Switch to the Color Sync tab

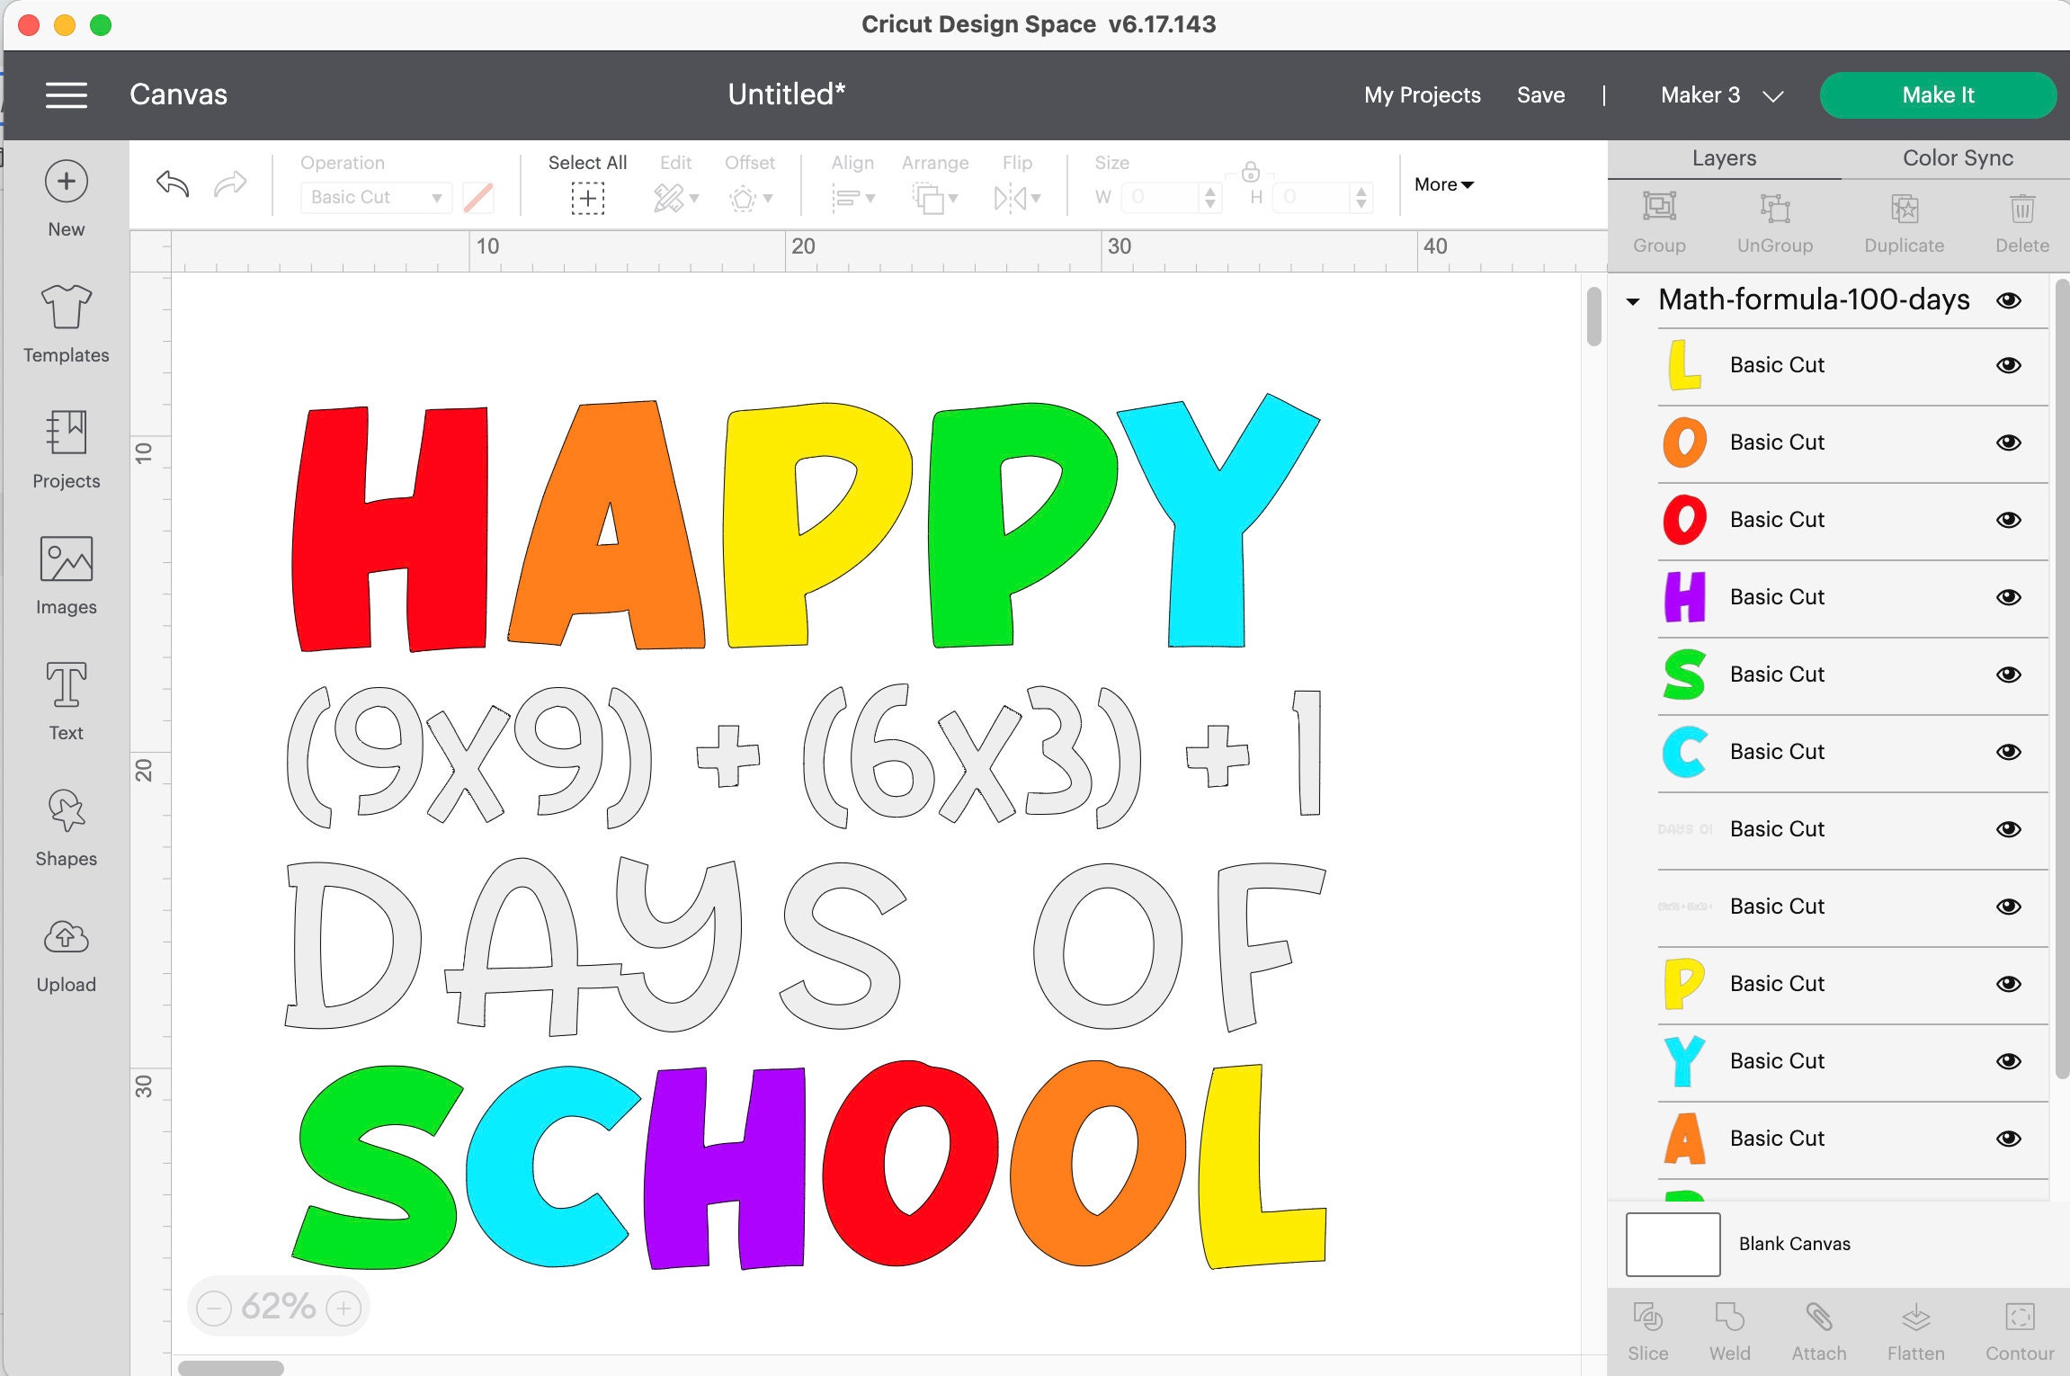point(1957,157)
